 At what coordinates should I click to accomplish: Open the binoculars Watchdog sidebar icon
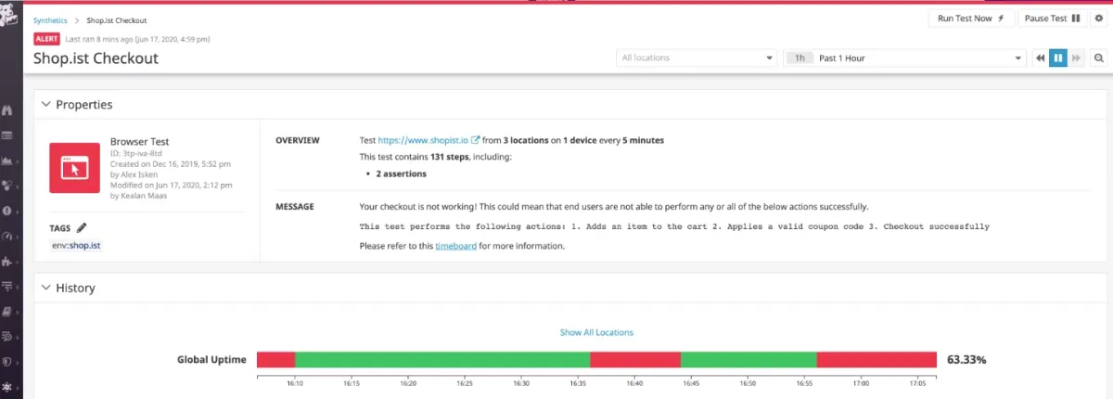point(7,110)
